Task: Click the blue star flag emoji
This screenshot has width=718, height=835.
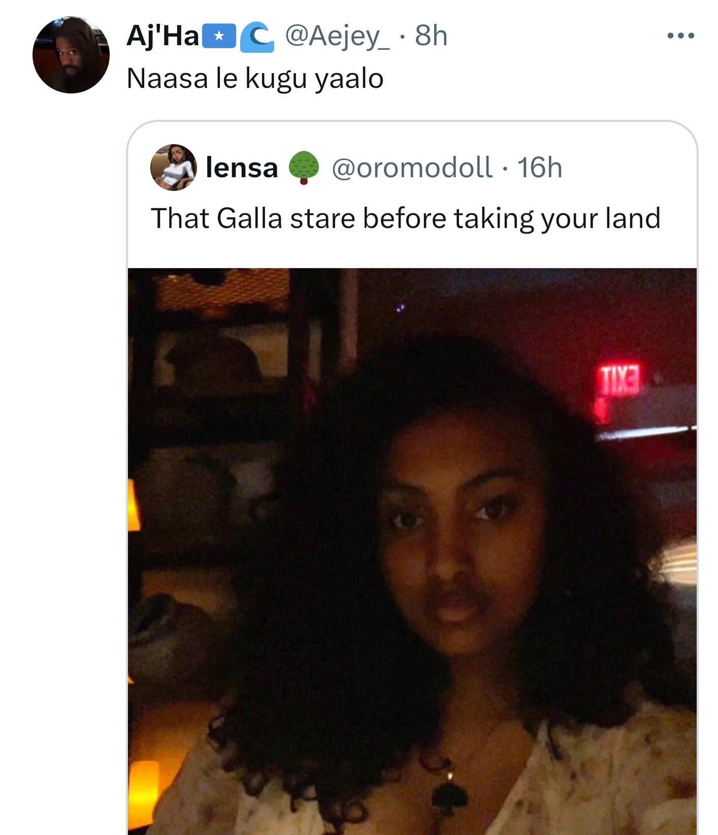Action: coord(219,37)
